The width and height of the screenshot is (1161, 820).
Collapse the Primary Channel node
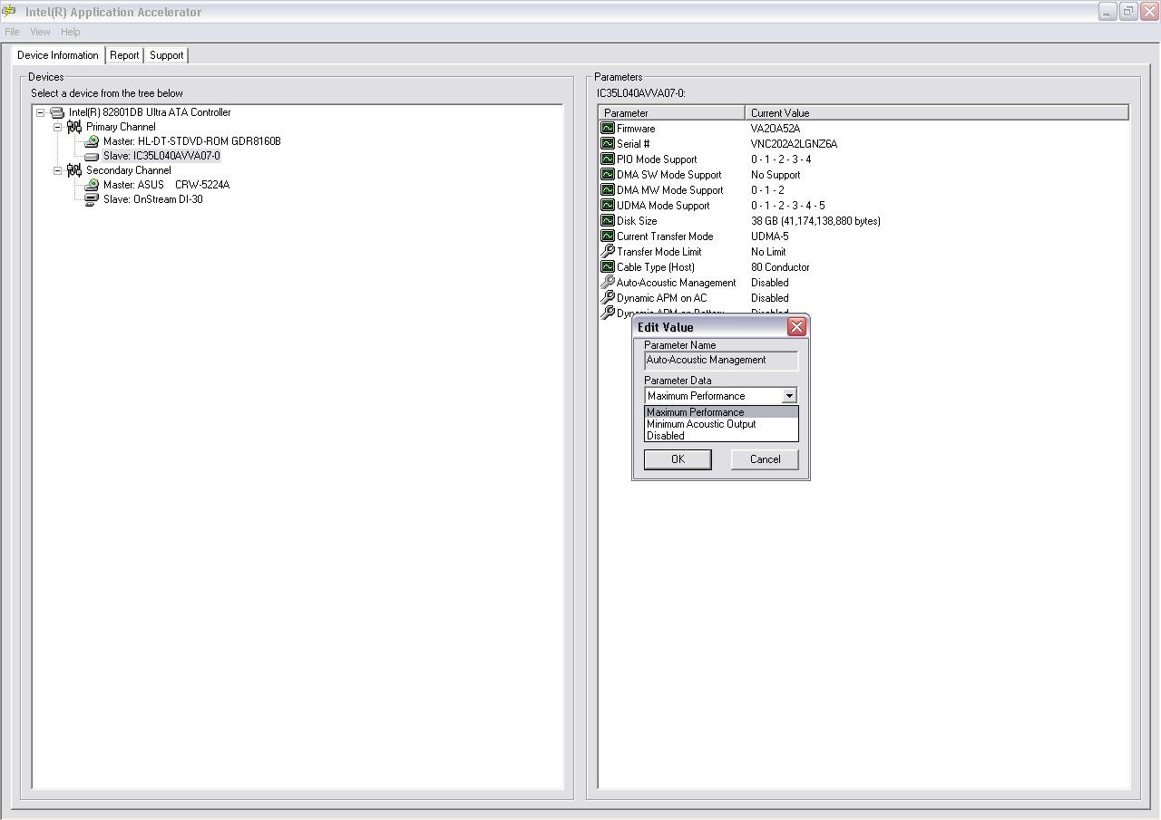57,127
